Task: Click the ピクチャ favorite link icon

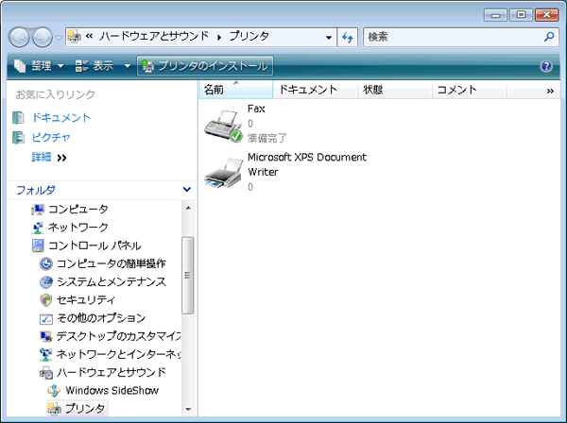Action: [x=19, y=138]
